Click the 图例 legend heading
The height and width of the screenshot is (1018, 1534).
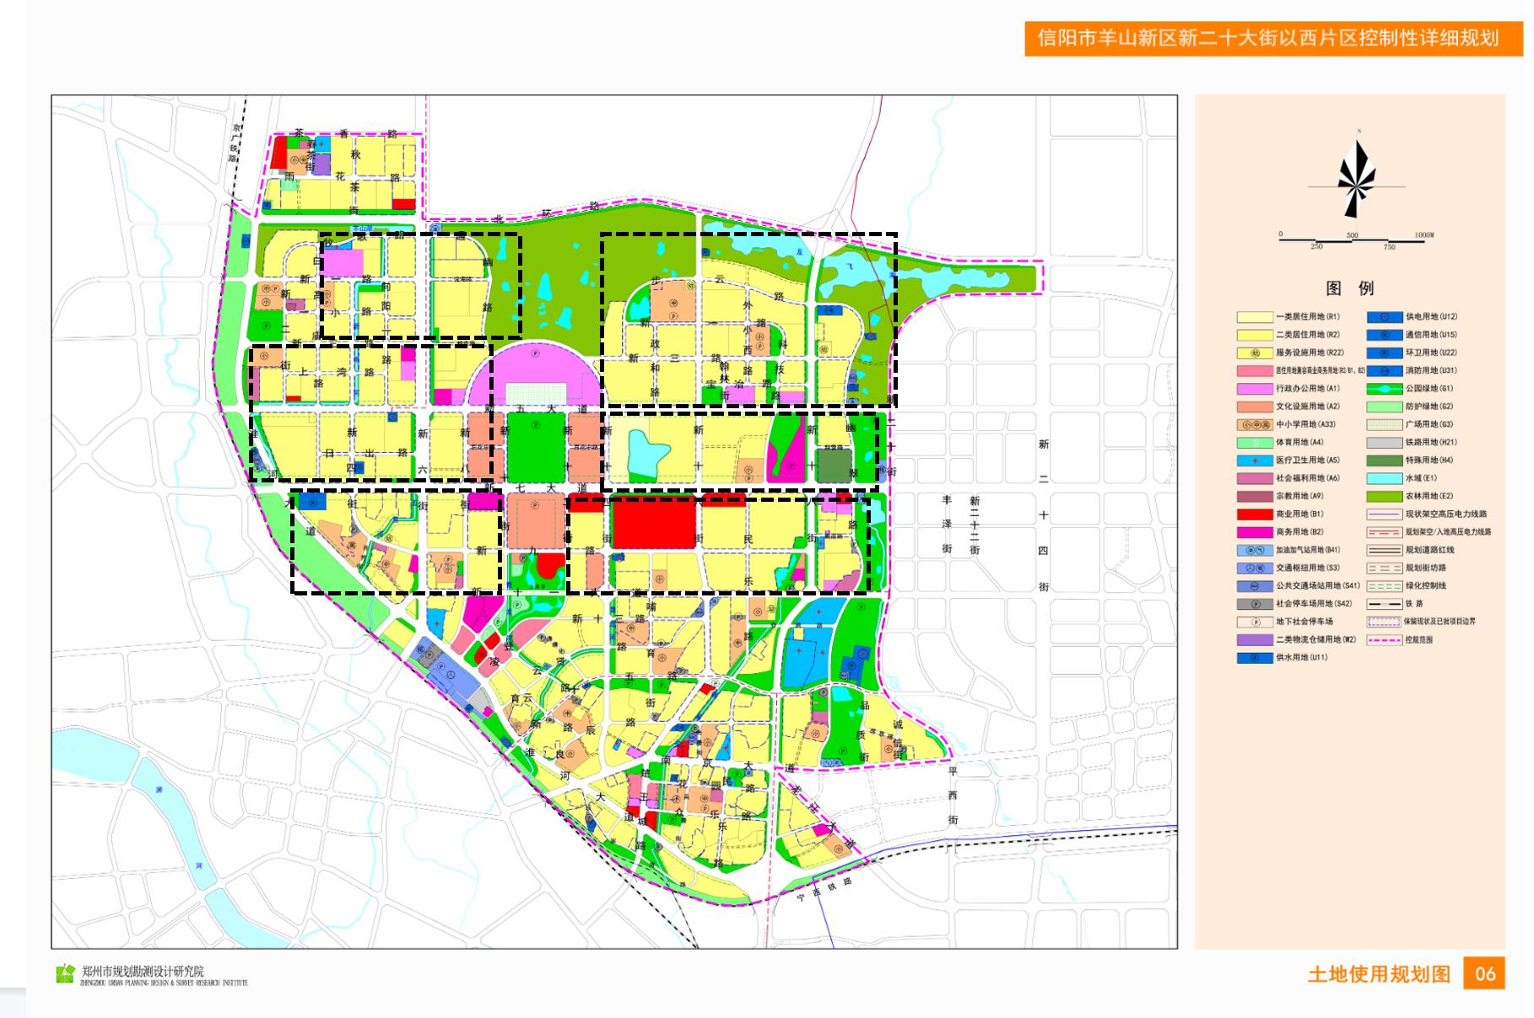[1350, 288]
